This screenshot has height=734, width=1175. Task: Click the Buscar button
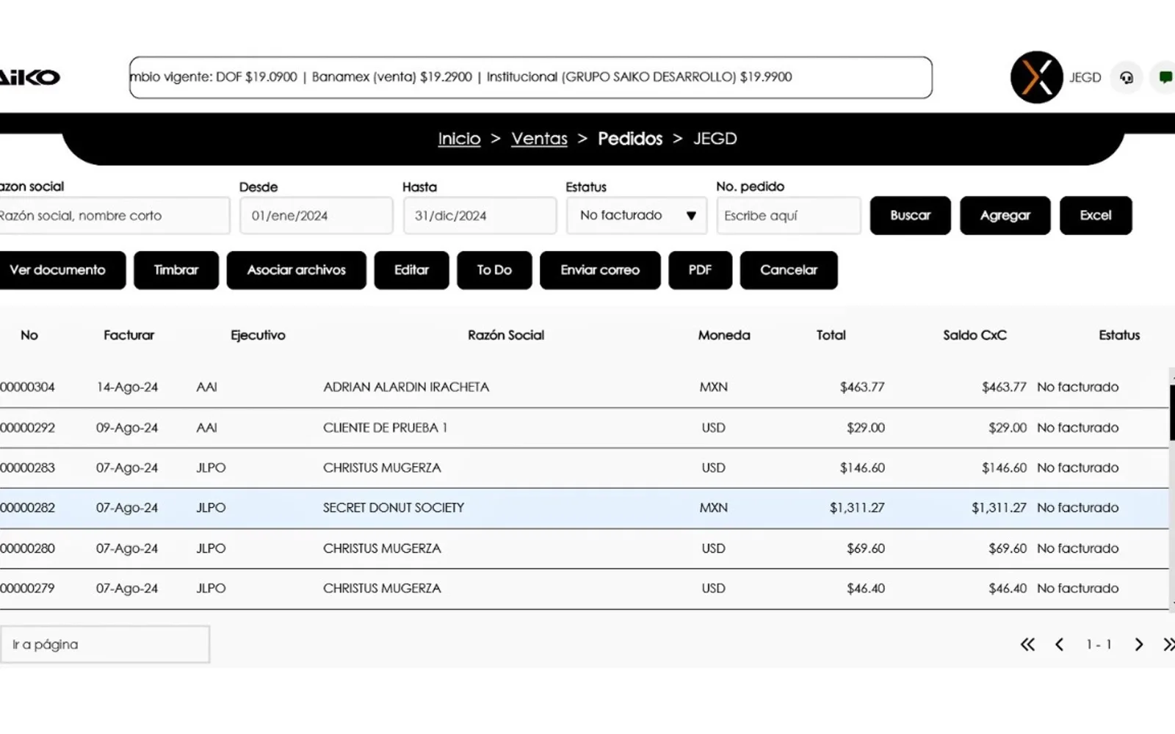click(x=910, y=215)
